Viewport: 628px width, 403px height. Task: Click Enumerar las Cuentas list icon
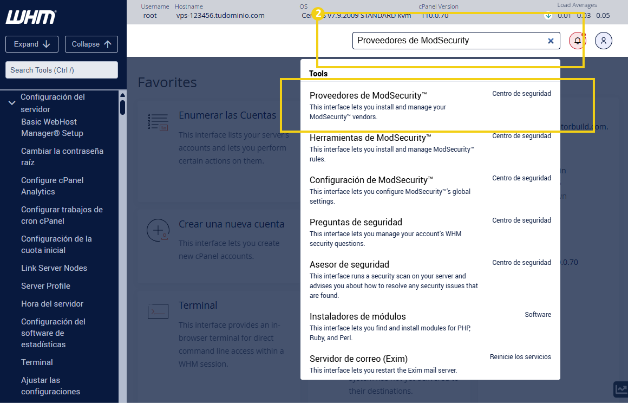click(158, 122)
